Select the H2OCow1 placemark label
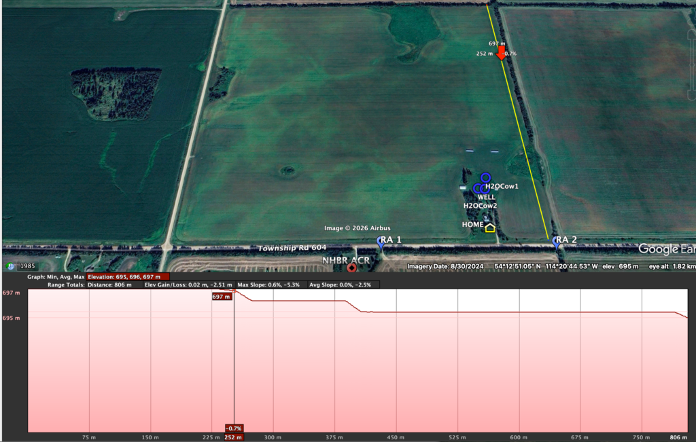This screenshot has width=696, height=442. point(502,186)
